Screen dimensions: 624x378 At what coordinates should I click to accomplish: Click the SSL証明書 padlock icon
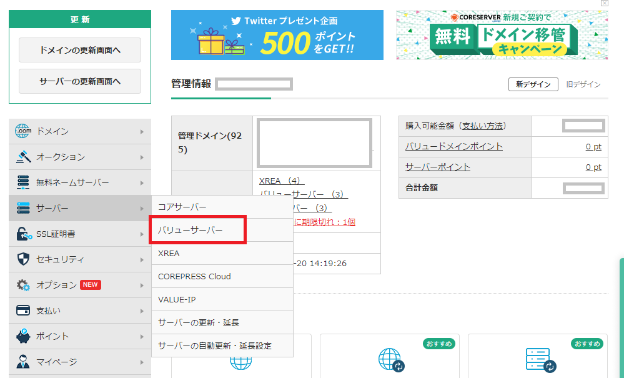click(24, 234)
